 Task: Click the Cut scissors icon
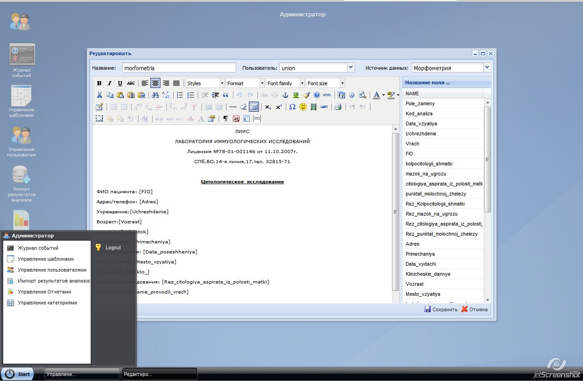(99, 95)
